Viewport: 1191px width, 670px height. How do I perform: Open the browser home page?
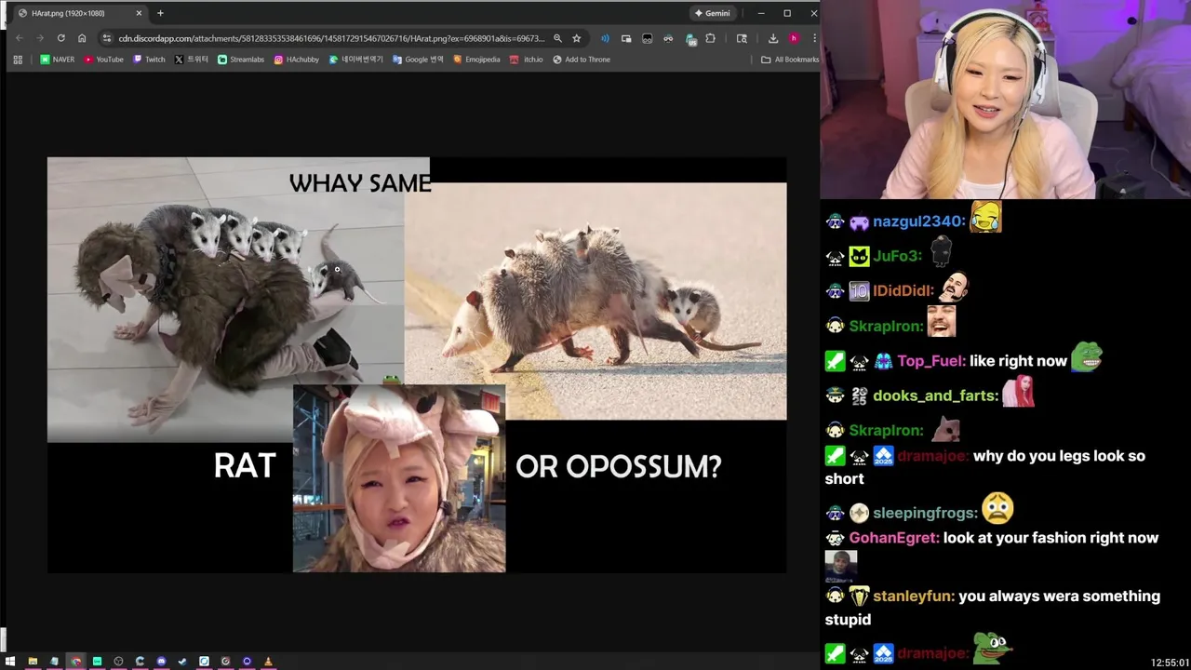[x=82, y=38]
